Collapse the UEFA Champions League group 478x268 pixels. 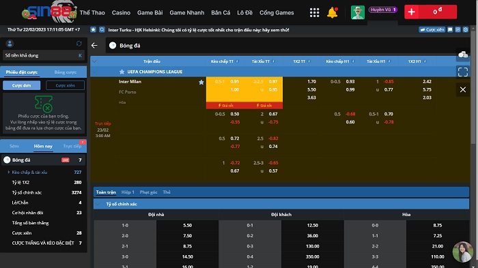[94, 72]
